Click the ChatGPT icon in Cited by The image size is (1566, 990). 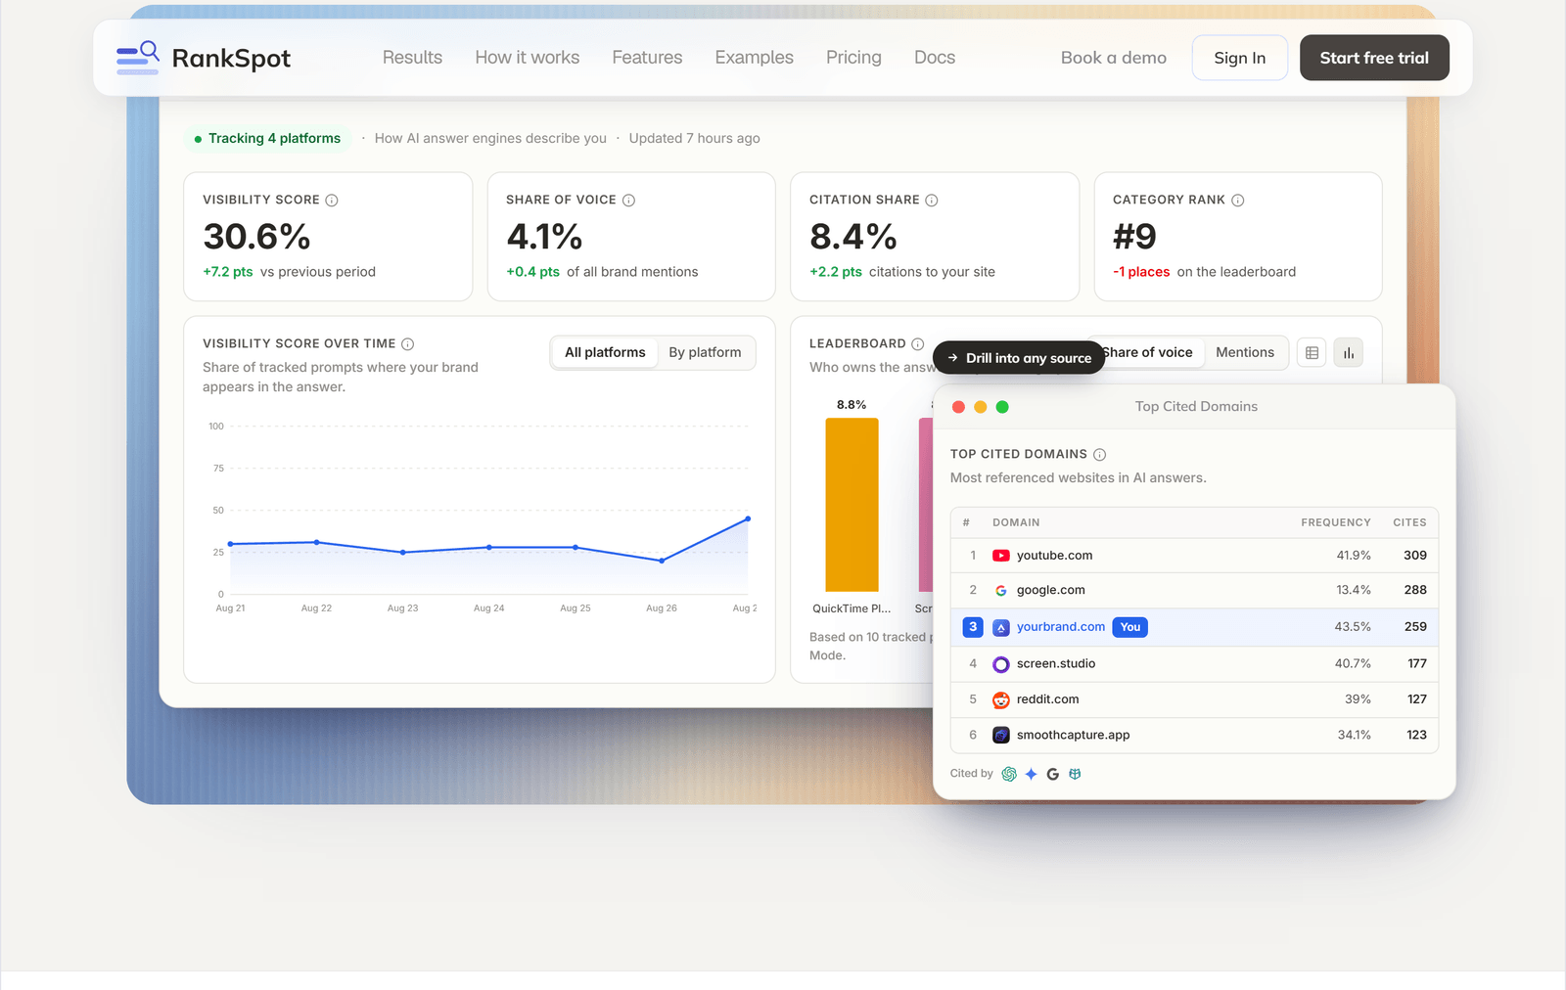point(1009,774)
